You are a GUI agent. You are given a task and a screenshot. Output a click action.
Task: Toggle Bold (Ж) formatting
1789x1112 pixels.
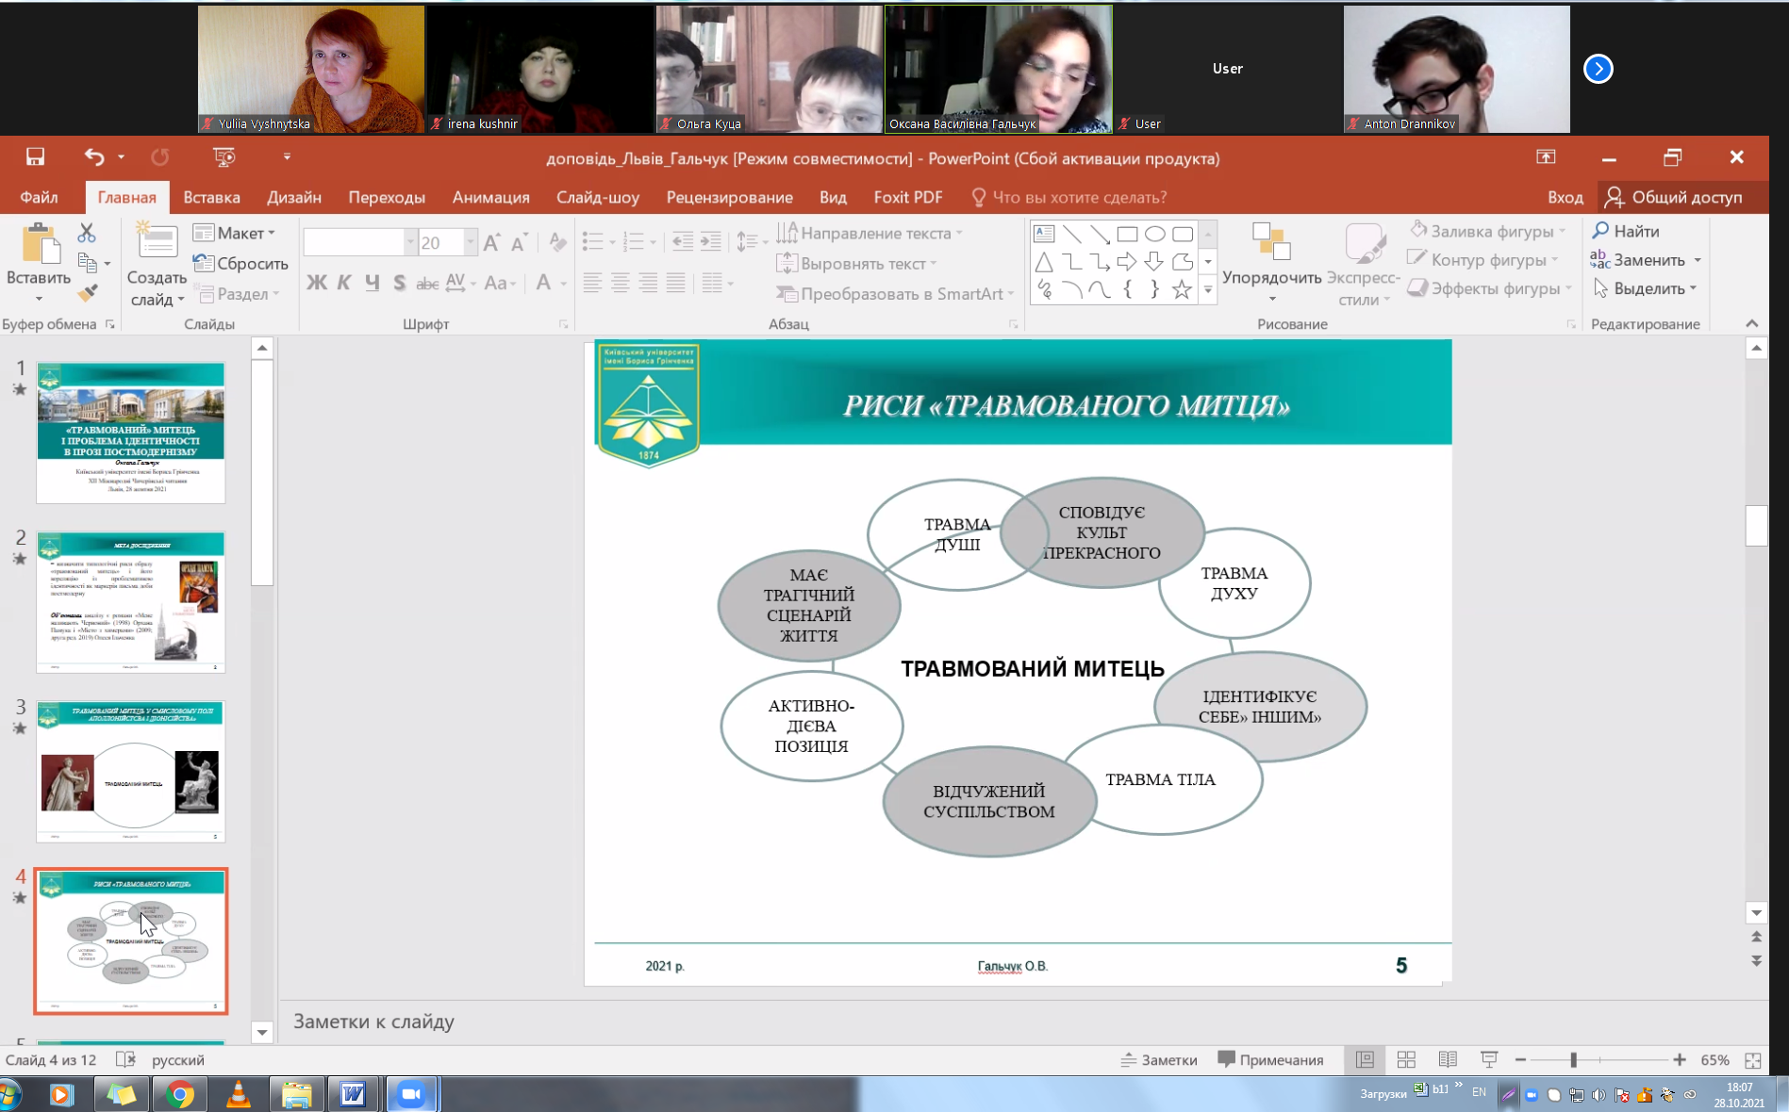tap(317, 283)
